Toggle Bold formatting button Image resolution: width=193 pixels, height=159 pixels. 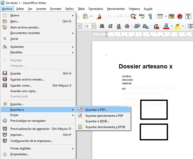pos(102,26)
